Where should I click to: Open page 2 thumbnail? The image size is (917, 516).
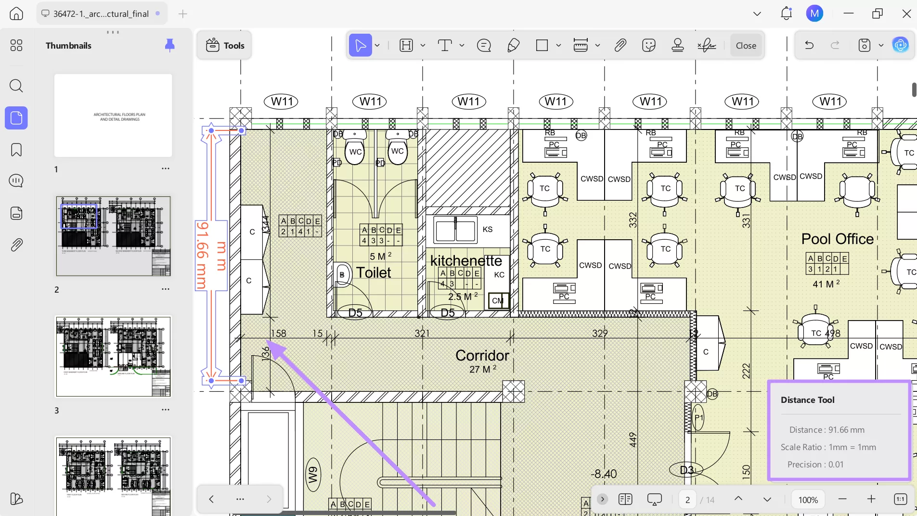113,236
